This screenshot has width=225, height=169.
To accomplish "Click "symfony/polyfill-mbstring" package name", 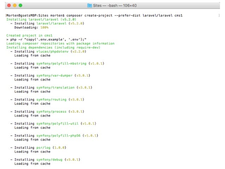I will (x=61, y=64).
